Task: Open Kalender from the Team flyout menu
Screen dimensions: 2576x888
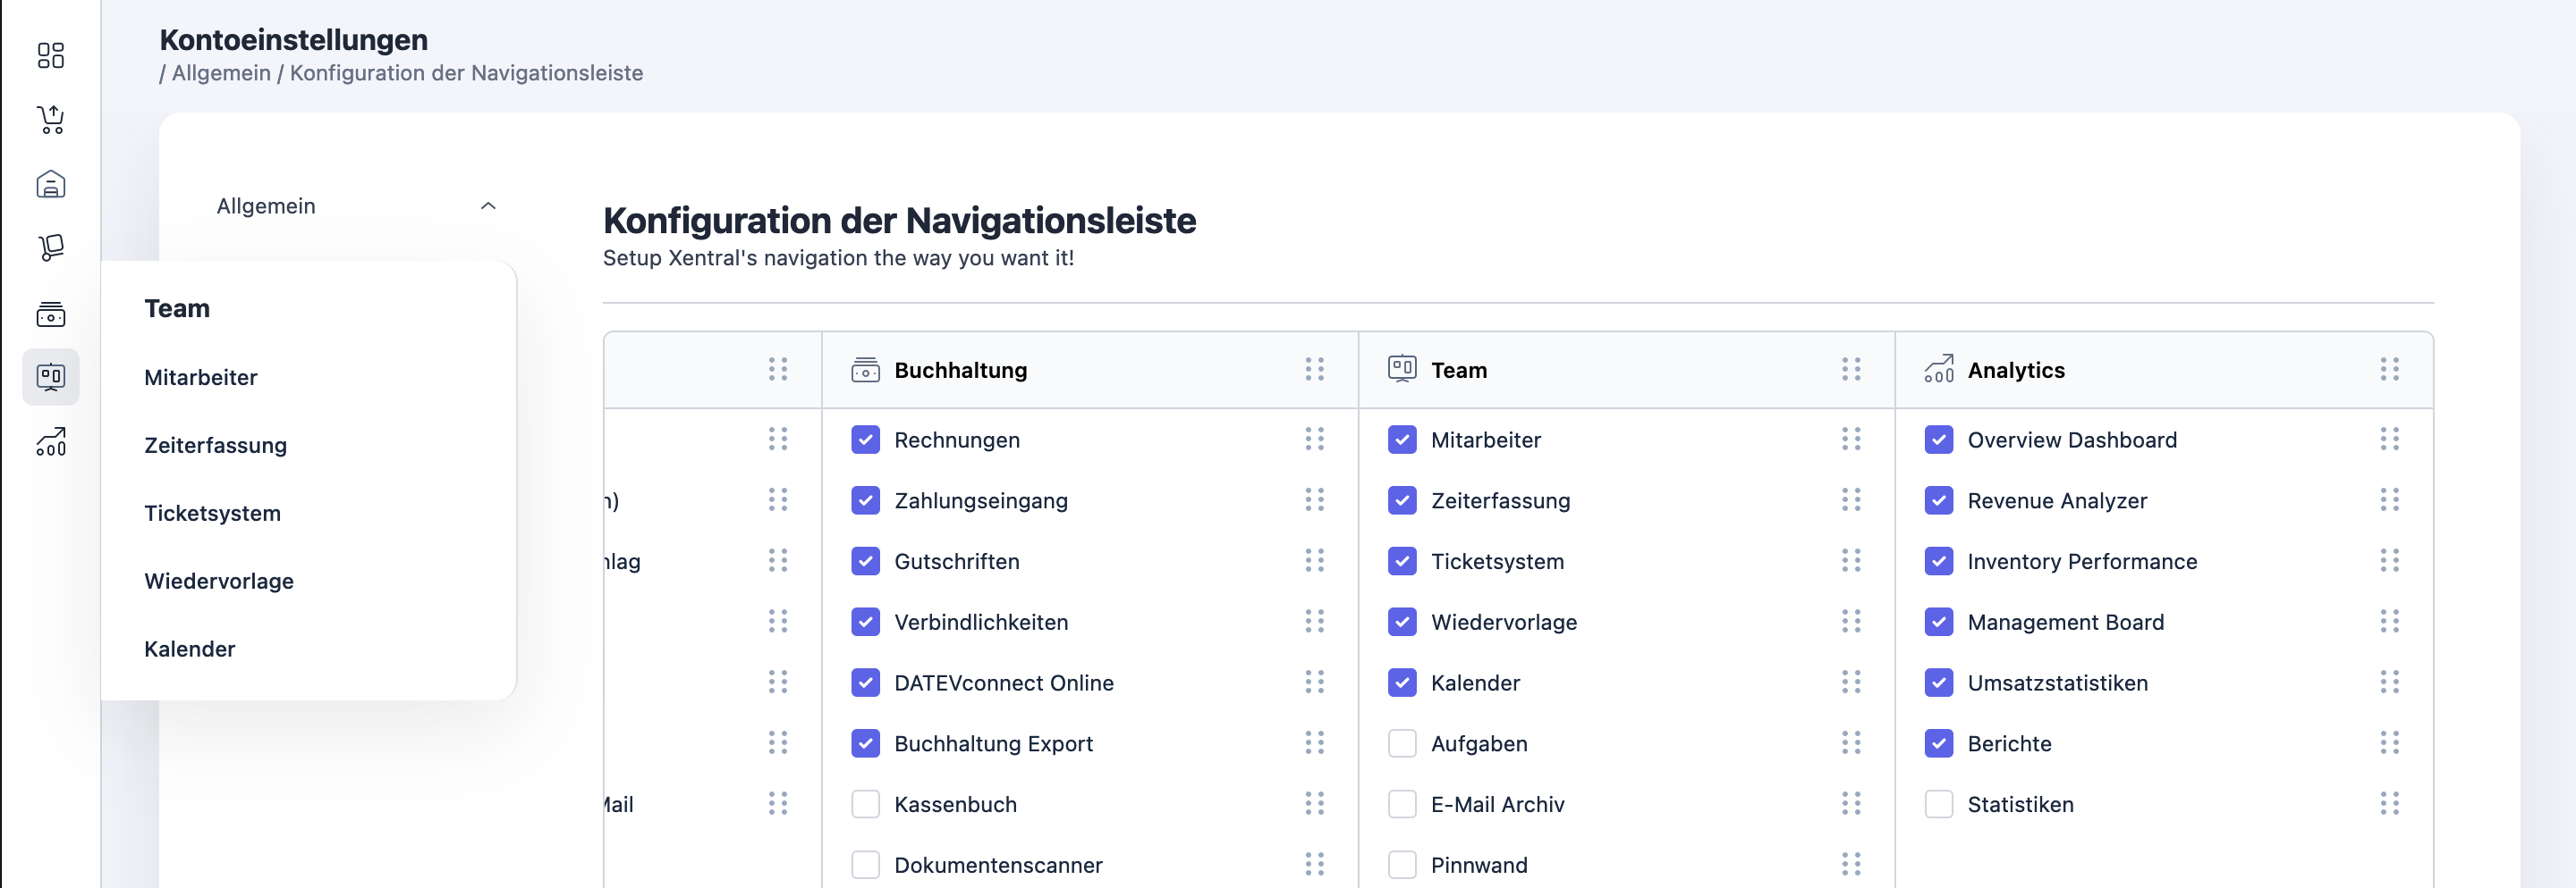Action: tap(190, 649)
